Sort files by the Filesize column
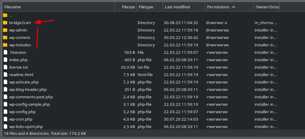 pos(126,7)
